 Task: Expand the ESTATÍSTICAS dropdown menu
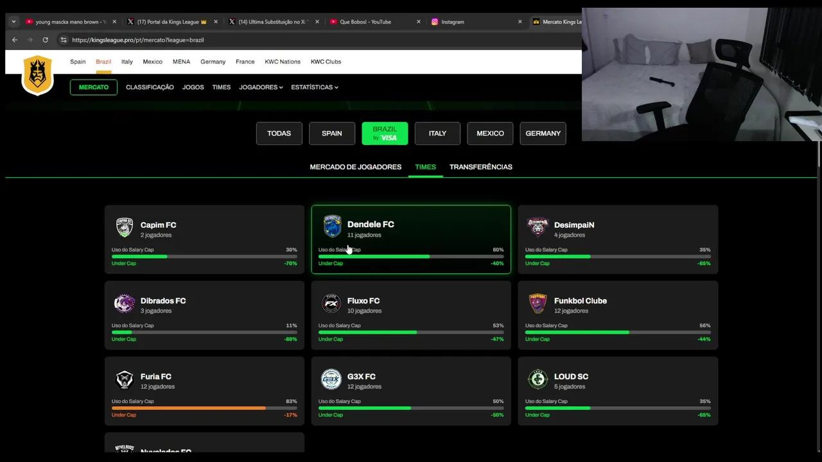tap(315, 87)
